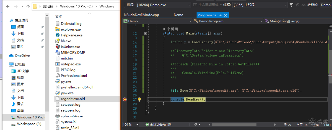Click the MEMORY.DMP file icon
The image size is (332, 130).
click(58, 52)
